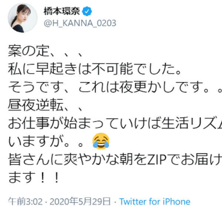222x210 pixels.
Task: Click the first tweet line 案の定
Action: (x=45, y=51)
